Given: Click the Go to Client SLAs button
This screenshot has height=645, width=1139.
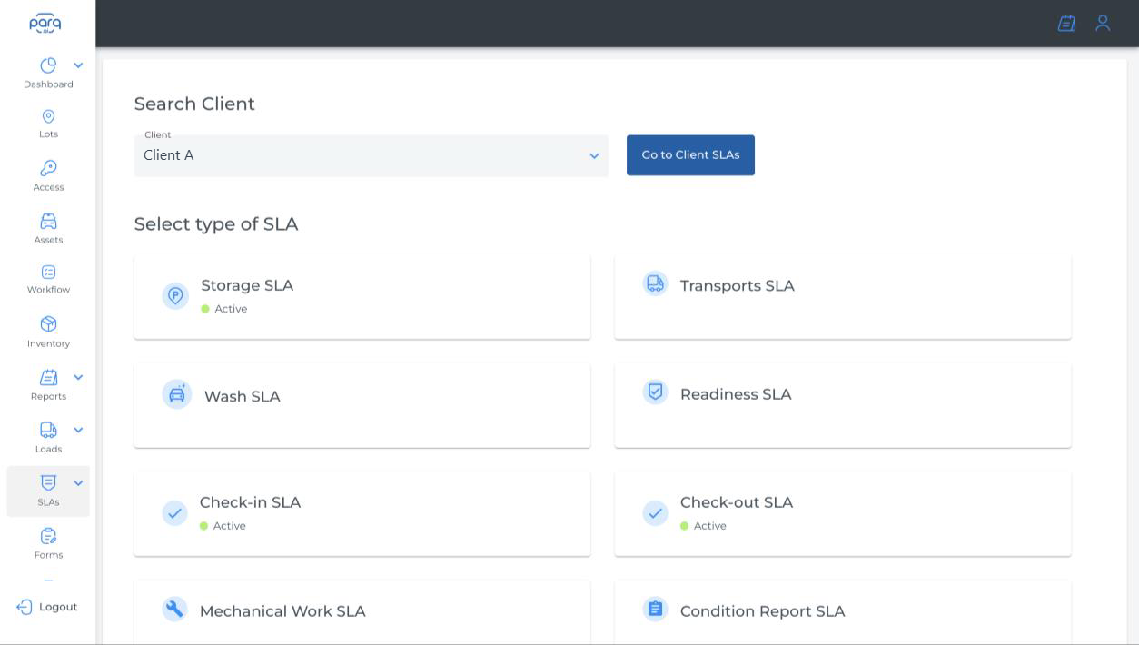Looking at the screenshot, I should click(690, 155).
